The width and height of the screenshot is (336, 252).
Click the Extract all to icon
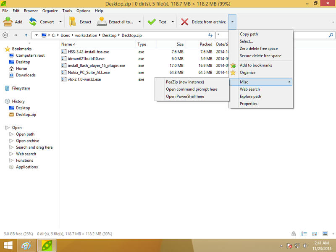coord(102,22)
